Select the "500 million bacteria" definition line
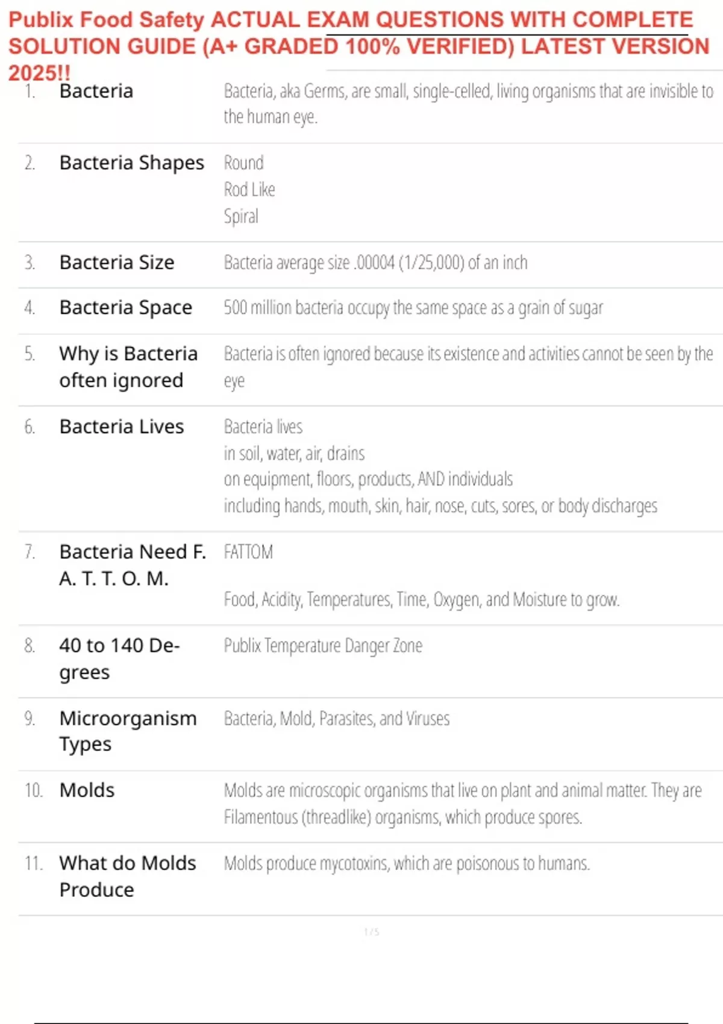723x1024 pixels. click(x=413, y=308)
